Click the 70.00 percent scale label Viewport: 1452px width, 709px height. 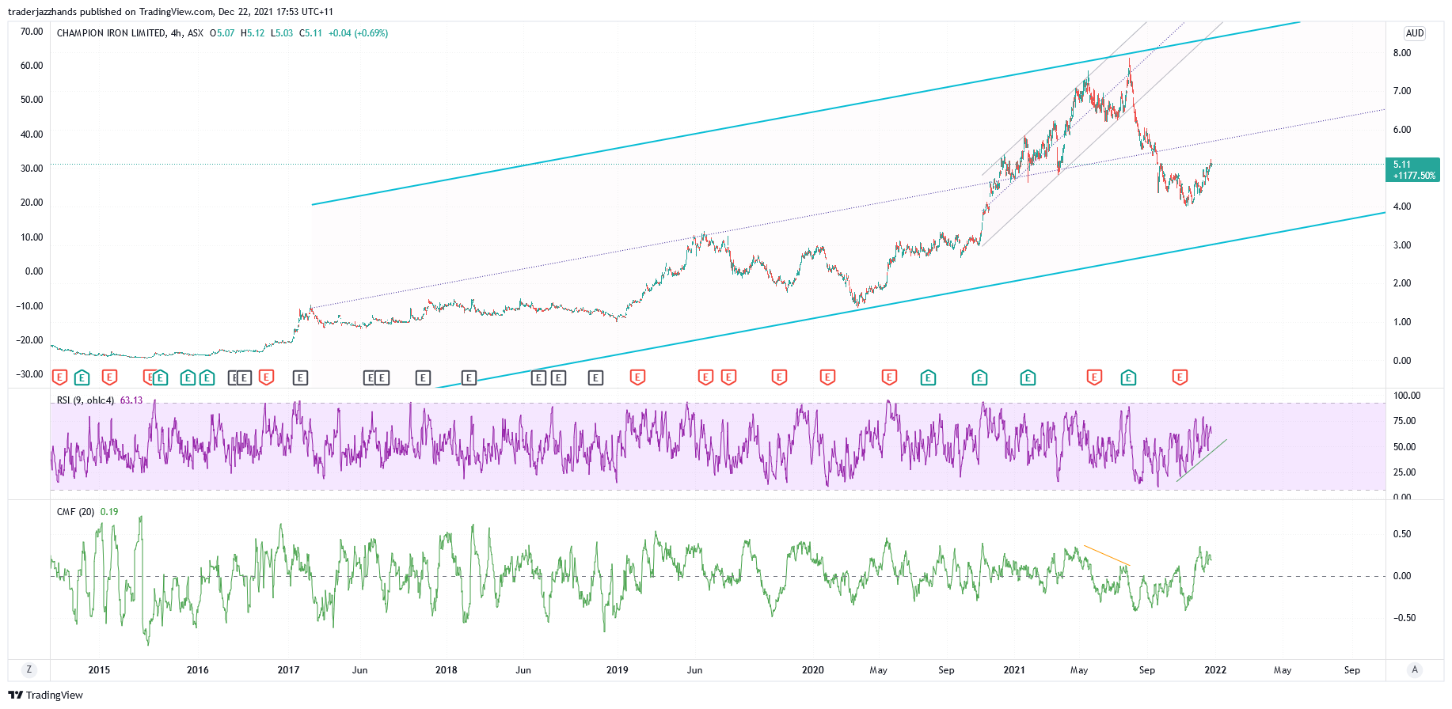pos(32,32)
